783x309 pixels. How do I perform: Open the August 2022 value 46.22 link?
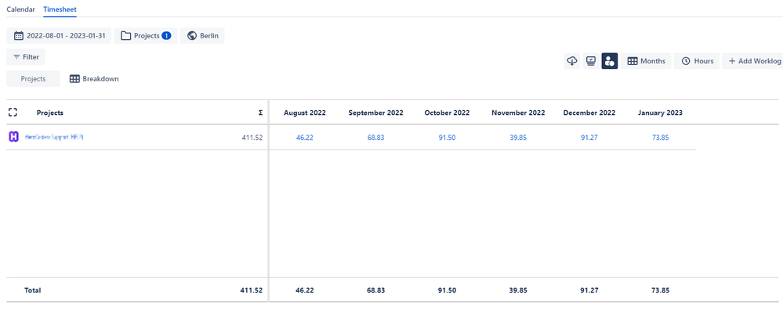(x=305, y=138)
